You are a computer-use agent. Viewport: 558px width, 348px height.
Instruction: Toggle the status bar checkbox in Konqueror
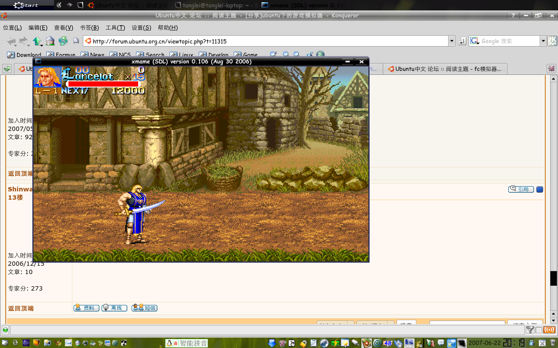[539, 330]
